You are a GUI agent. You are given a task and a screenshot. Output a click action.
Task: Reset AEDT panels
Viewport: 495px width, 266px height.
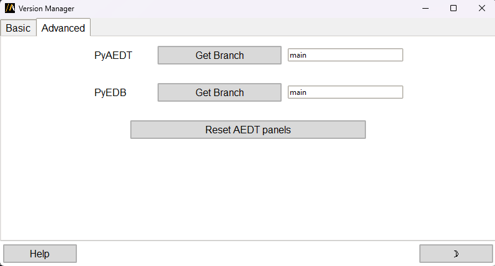(x=247, y=130)
